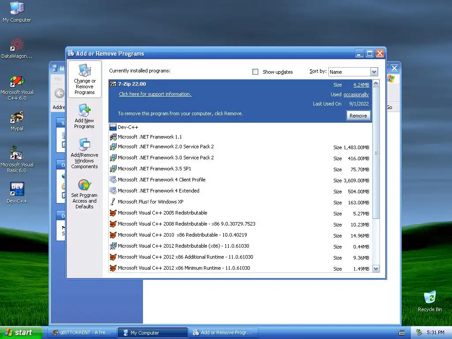
Task: Select the Dev-C++ list entry icon
Action: [113, 127]
